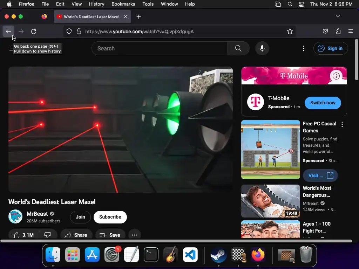The height and width of the screenshot is (269, 359).
Task: Open more actions ellipsis under video
Action: click(135, 235)
